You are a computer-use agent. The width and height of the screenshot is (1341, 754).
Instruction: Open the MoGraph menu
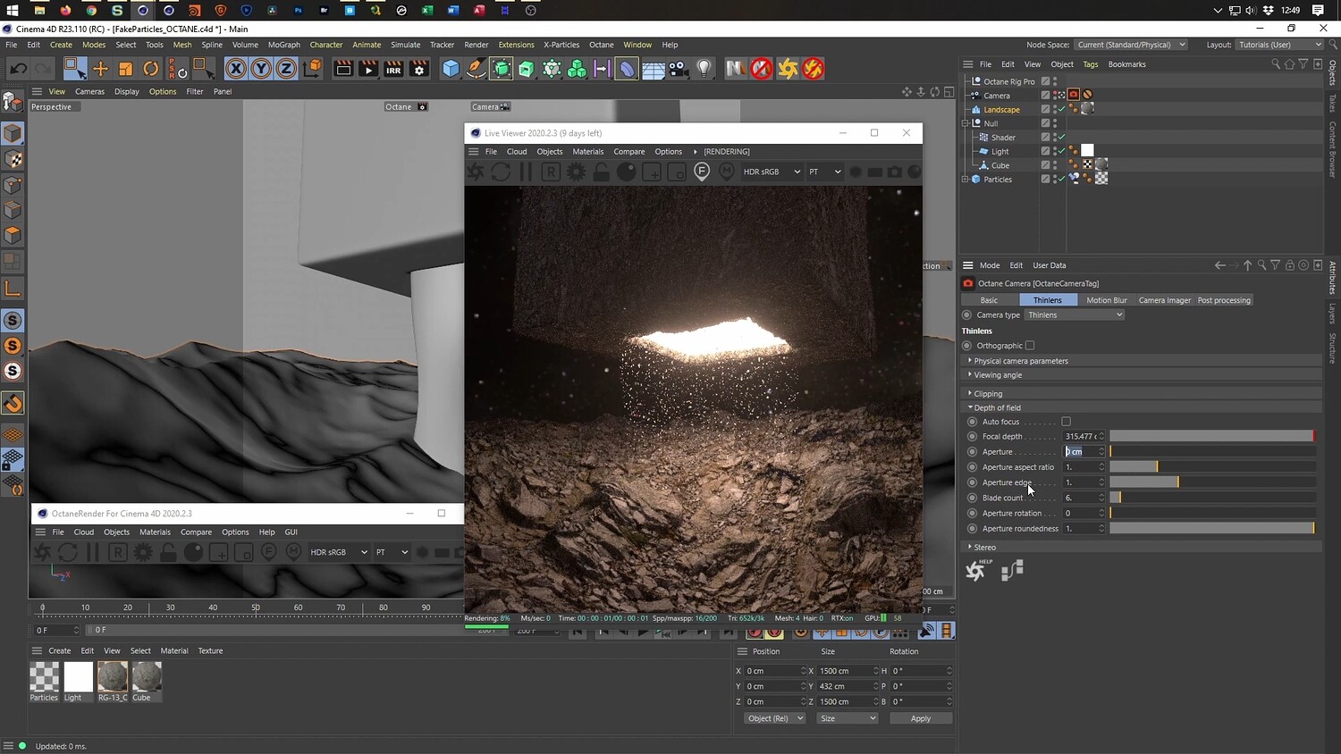coord(284,45)
